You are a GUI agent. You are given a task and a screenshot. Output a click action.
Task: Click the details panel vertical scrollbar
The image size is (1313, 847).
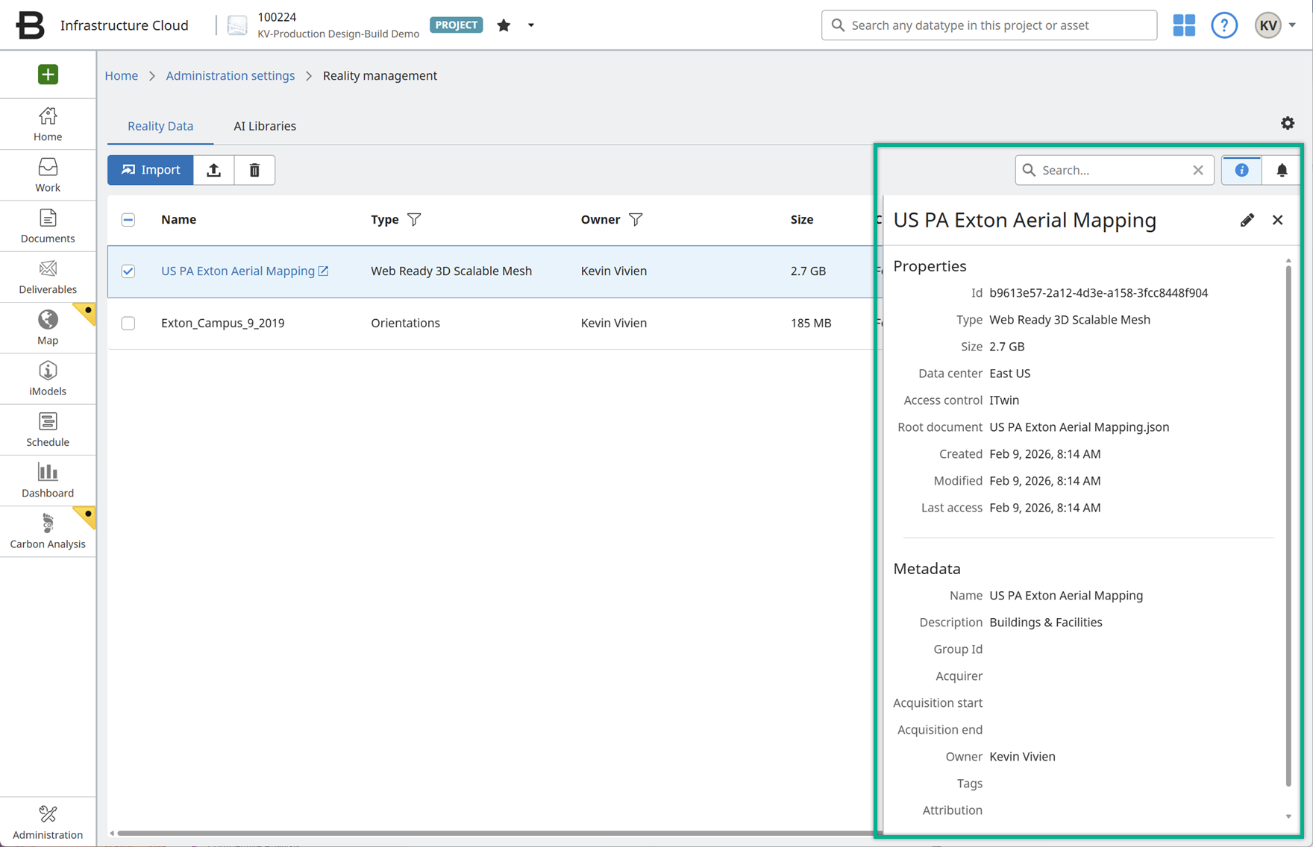(1288, 522)
